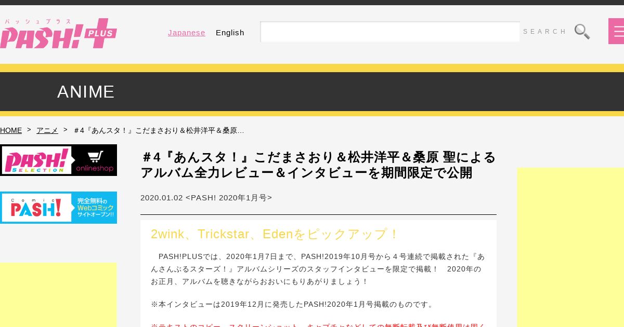
Task: Open the アニメ breadcrumb link
Action: (x=47, y=130)
